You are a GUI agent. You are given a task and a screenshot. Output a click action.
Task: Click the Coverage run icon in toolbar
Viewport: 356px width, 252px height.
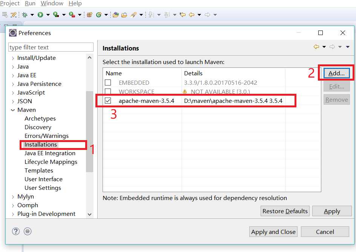click(56, 15)
